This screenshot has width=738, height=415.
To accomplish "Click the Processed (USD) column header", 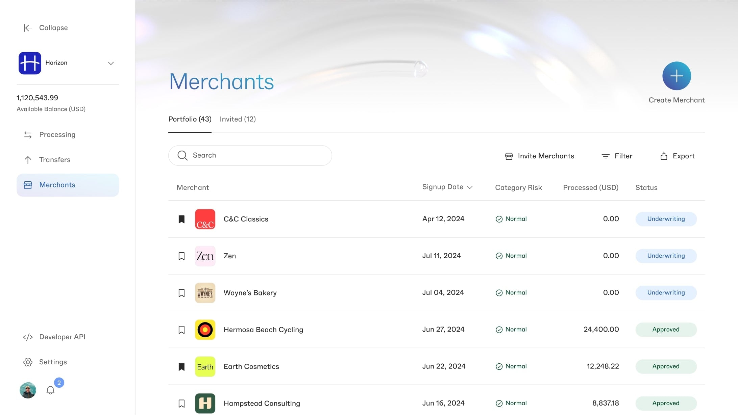I will tap(591, 188).
